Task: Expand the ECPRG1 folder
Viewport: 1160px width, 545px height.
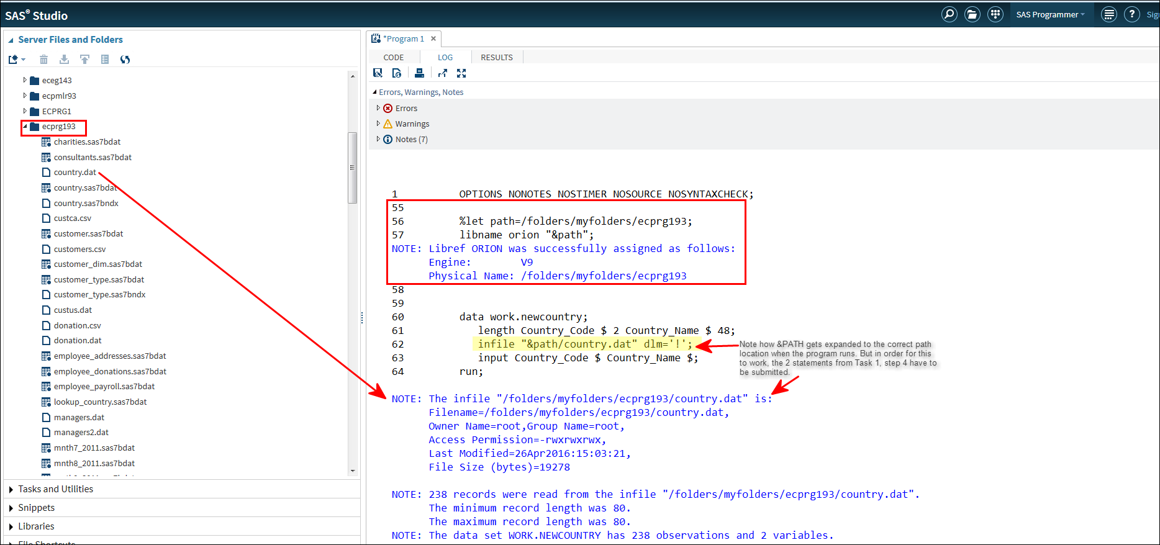Action: coord(25,111)
